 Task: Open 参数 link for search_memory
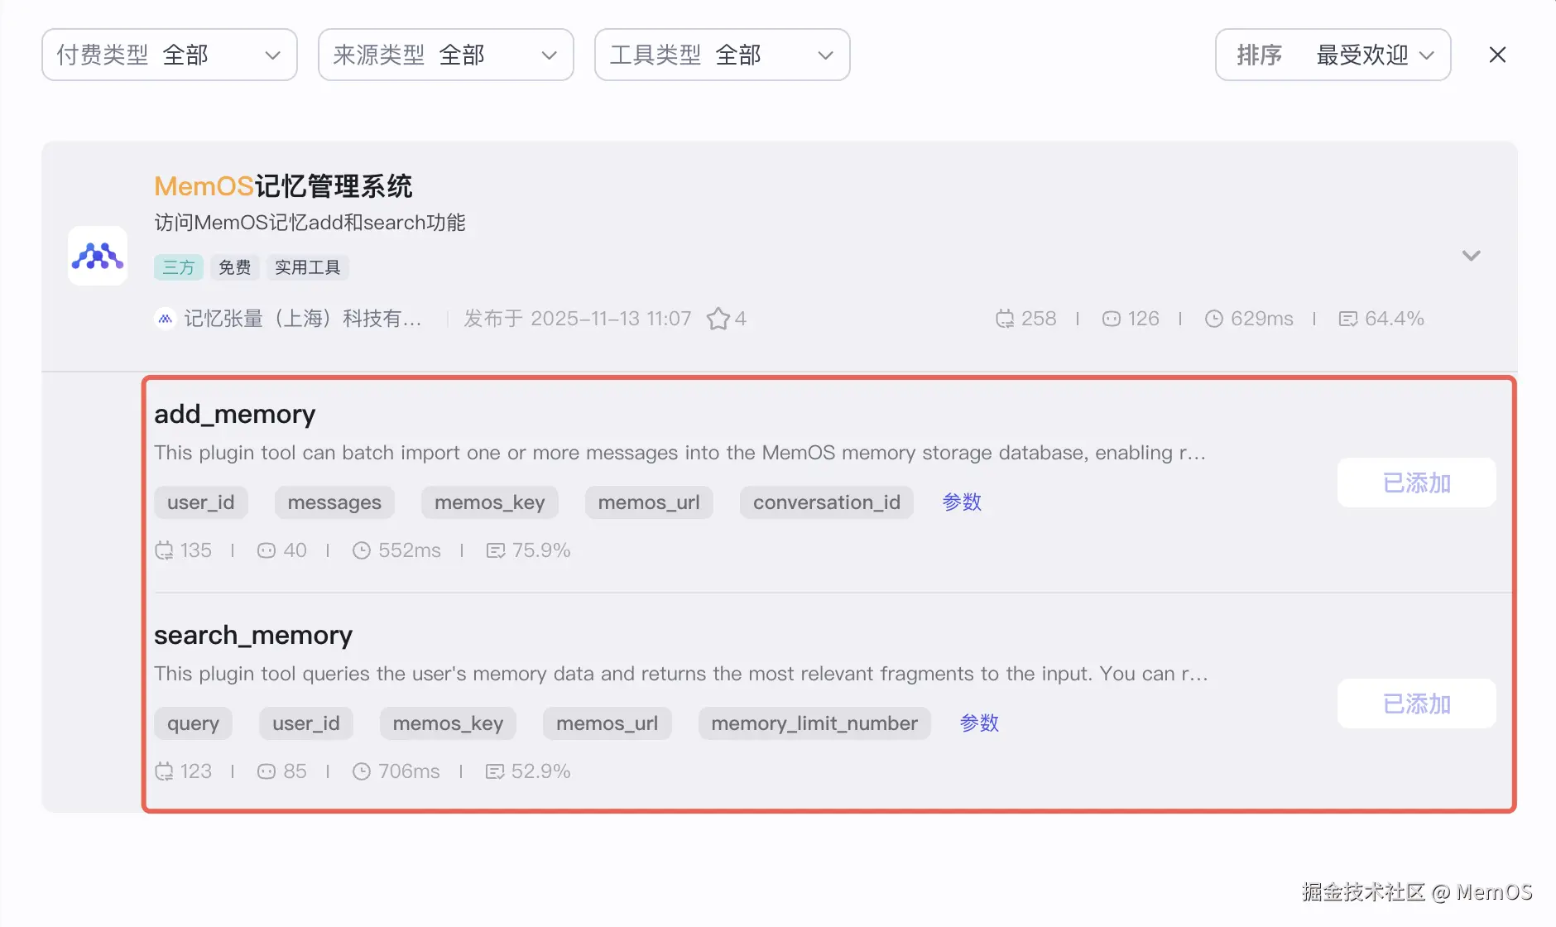979,723
